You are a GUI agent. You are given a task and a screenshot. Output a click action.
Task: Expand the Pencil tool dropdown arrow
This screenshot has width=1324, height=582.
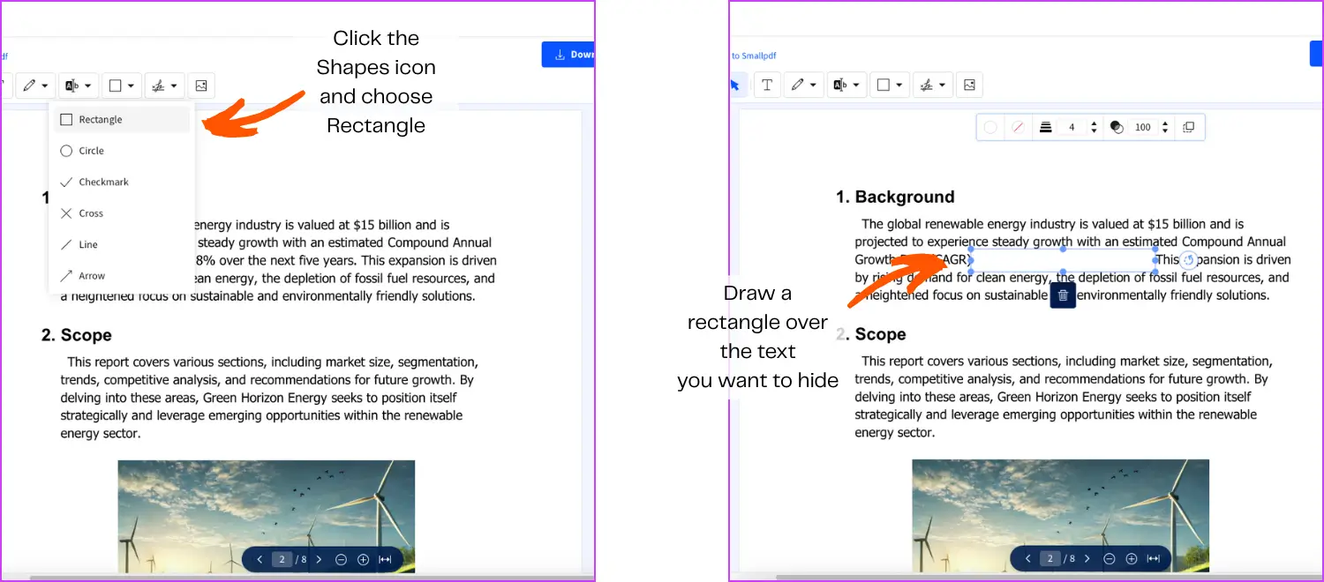point(812,84)
